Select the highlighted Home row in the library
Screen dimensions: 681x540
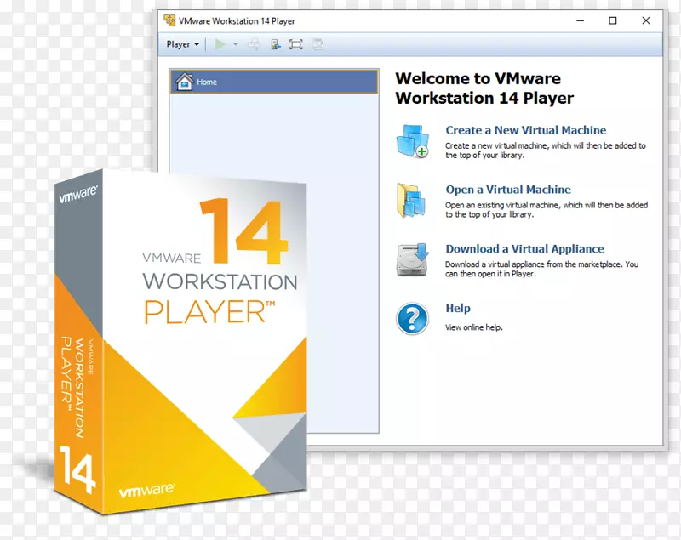272,82
